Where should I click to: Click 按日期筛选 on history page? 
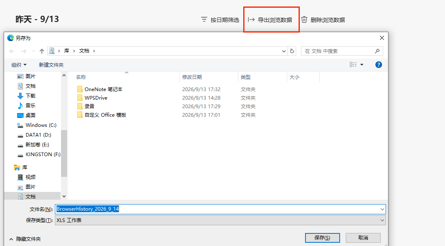(220, 20)
